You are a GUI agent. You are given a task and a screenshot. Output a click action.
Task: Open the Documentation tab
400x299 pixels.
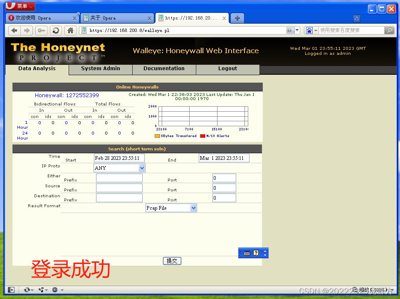click(164, 69)
